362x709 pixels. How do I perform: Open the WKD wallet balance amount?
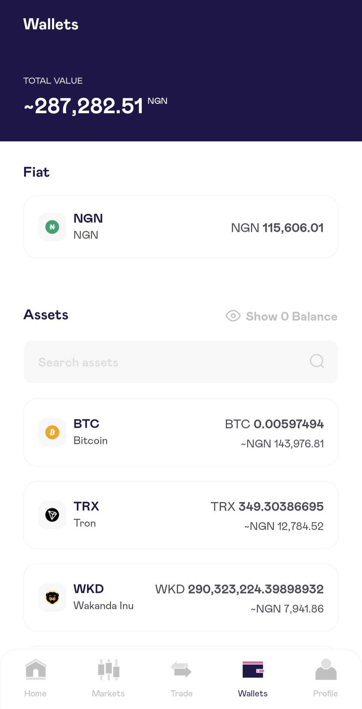pos(239,589)
